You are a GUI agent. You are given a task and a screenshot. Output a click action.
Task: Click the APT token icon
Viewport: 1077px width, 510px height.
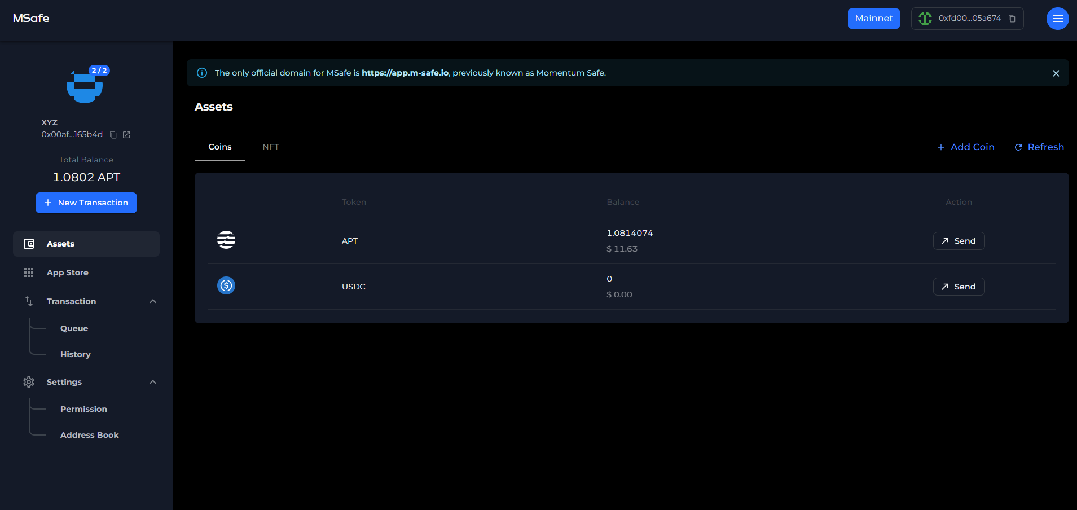point(226,240)
